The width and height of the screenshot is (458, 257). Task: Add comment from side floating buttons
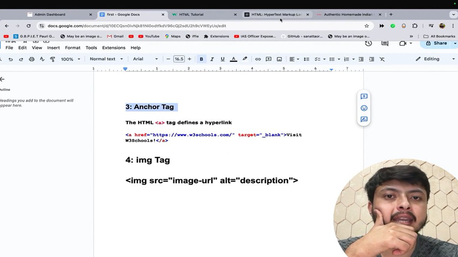364,96
